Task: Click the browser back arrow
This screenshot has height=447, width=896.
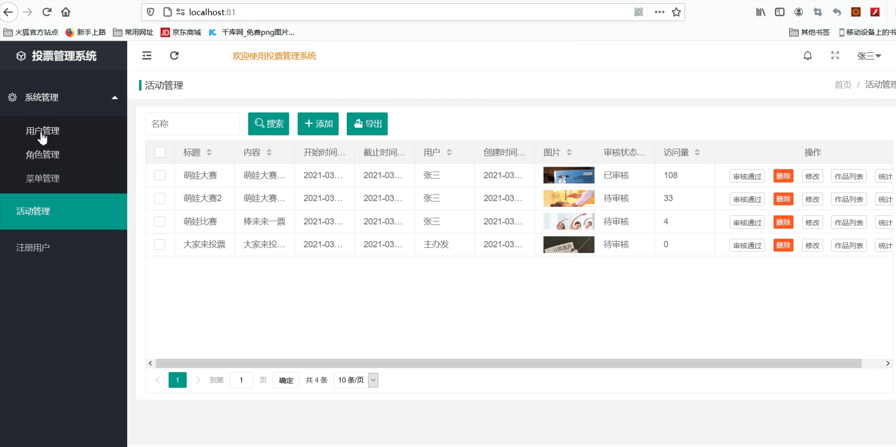Action: [x=8, y=12]
